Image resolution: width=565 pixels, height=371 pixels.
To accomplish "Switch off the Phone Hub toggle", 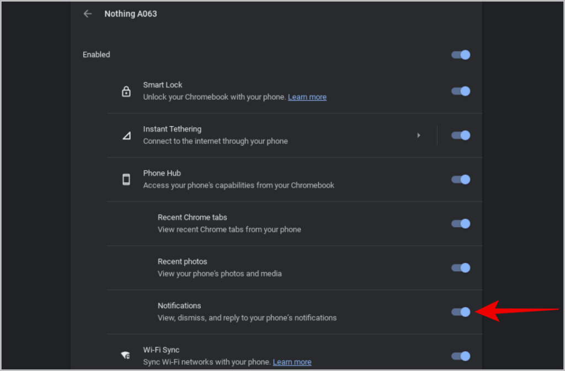I will pos(461,180).
